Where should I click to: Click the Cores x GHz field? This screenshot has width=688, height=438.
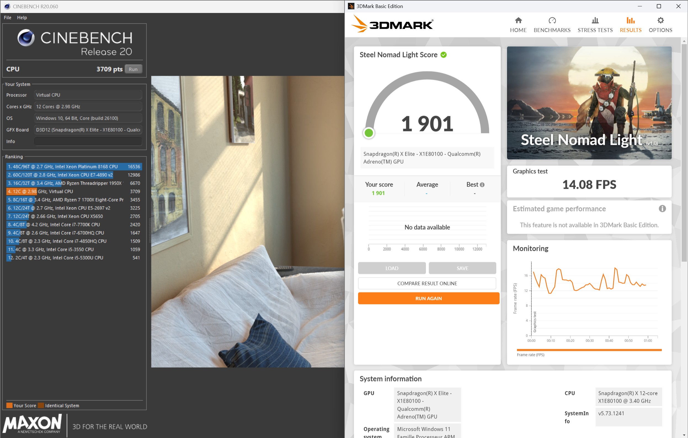(x=88, y=107)
